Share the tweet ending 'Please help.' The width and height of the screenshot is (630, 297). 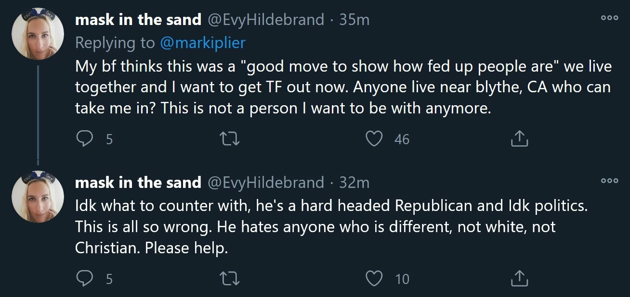tap(519, 278)
